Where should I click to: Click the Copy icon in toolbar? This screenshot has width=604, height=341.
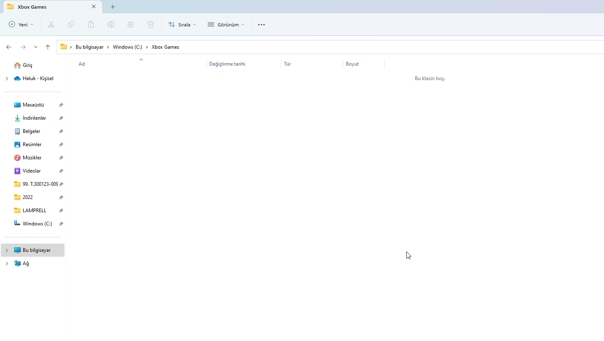[x=71, y=25]
